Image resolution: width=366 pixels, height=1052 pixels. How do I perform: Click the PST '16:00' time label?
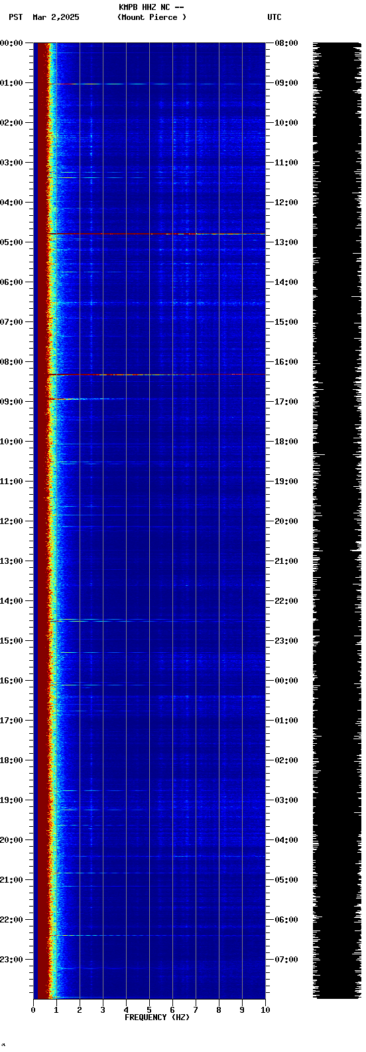click(11, 681)
